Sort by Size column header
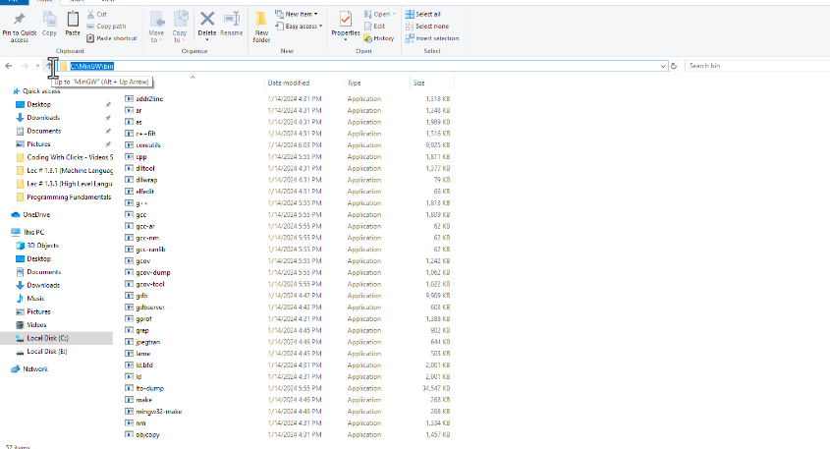830x449 pixels. (418, 83)
